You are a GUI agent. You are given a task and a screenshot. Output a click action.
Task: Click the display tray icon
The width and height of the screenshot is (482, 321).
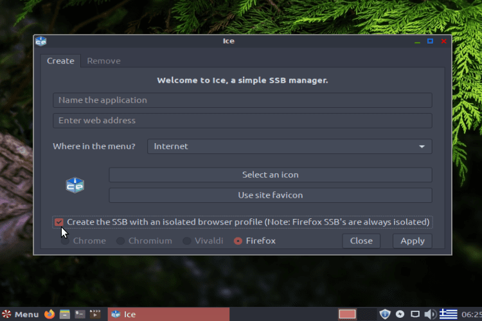click(415, 314)
